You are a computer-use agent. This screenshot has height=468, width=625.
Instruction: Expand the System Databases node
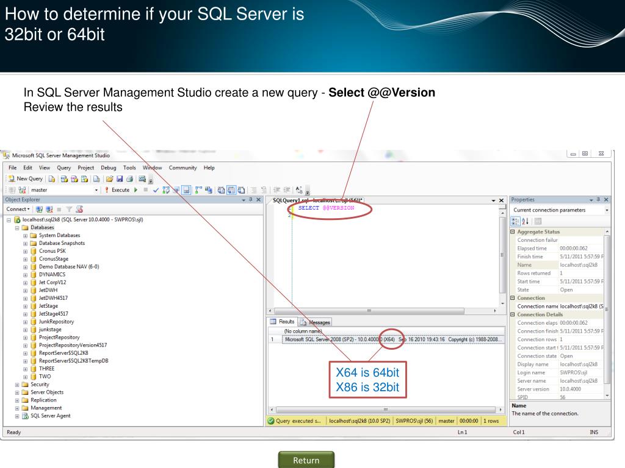pyautogui.click(x=26, y=236)
